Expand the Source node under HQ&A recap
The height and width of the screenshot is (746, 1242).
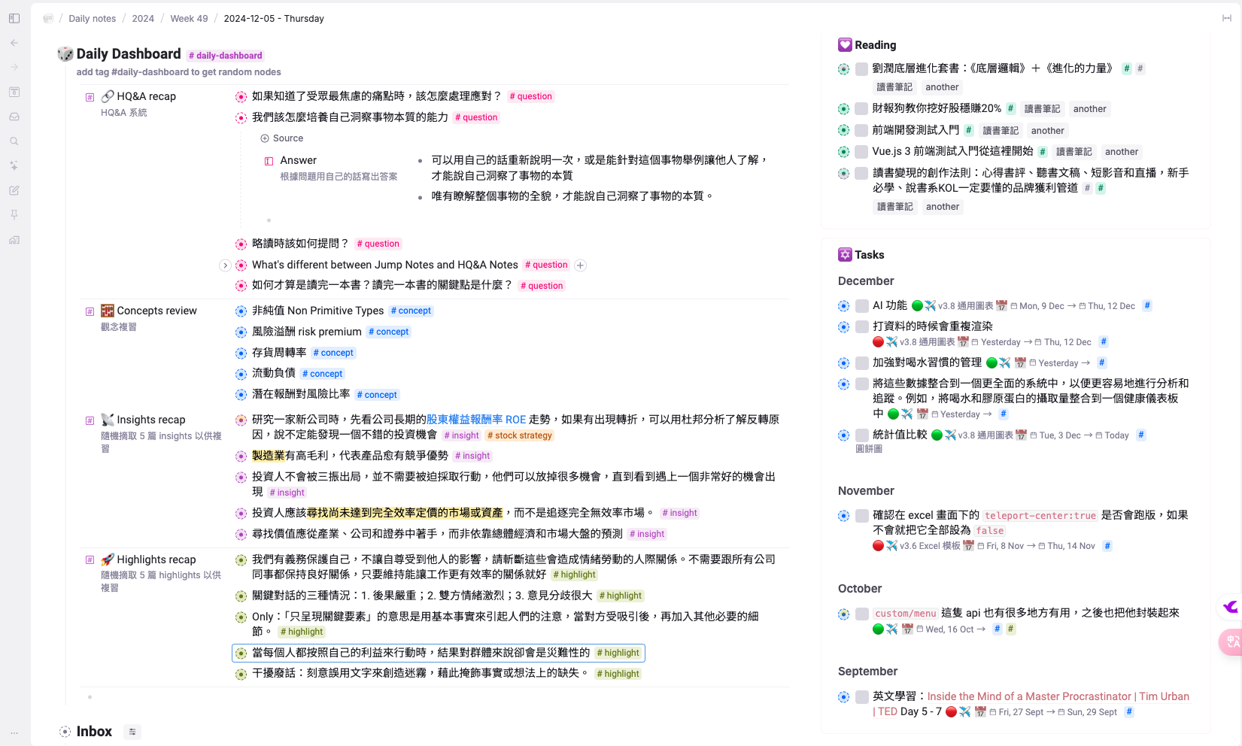pos(264,138)
